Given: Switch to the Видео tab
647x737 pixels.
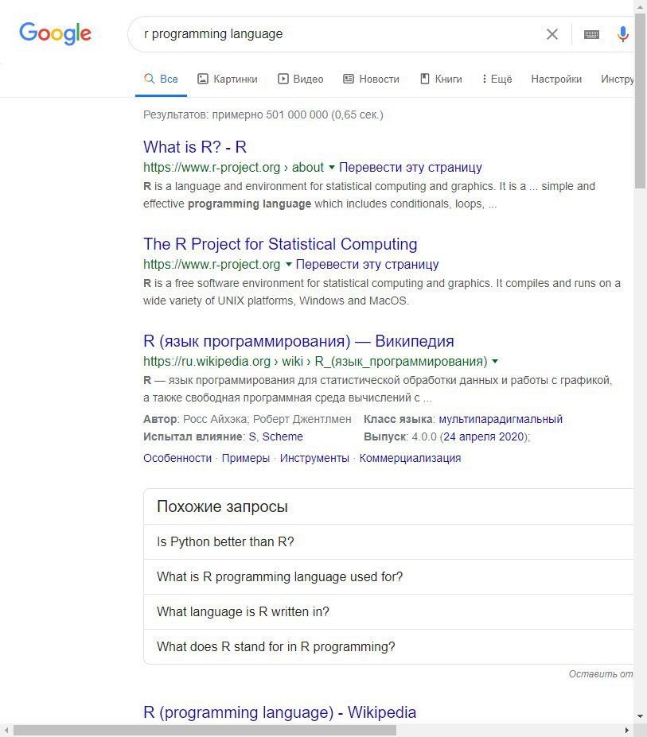Looking at the screenshot, I should [300, 79].
